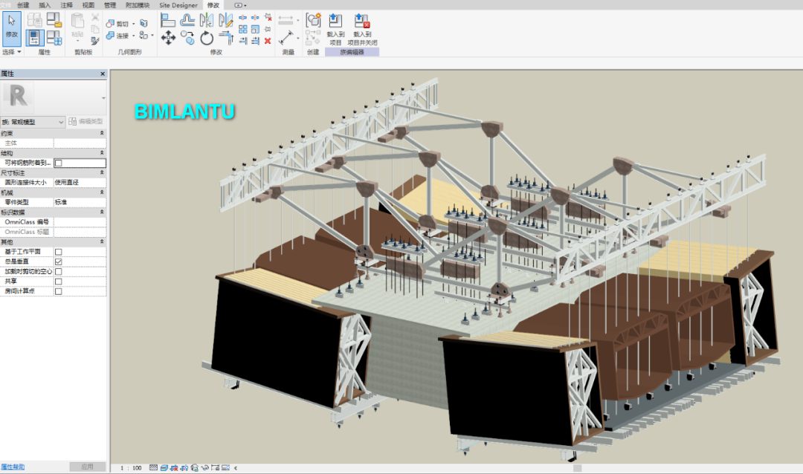
Task: Open the 创建 ribbon tab
Action: point(23,5)
